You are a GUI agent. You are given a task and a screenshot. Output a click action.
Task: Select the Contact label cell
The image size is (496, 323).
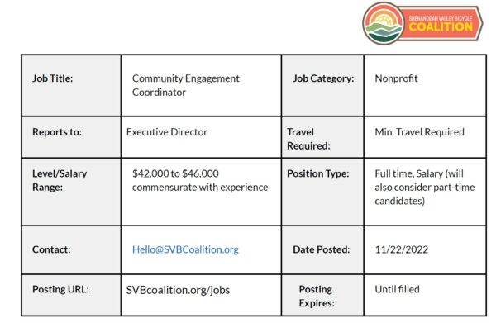pyautogui.click(x=71, y=249)
